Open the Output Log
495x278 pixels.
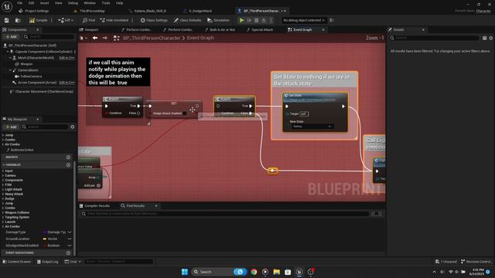point(47,262)
